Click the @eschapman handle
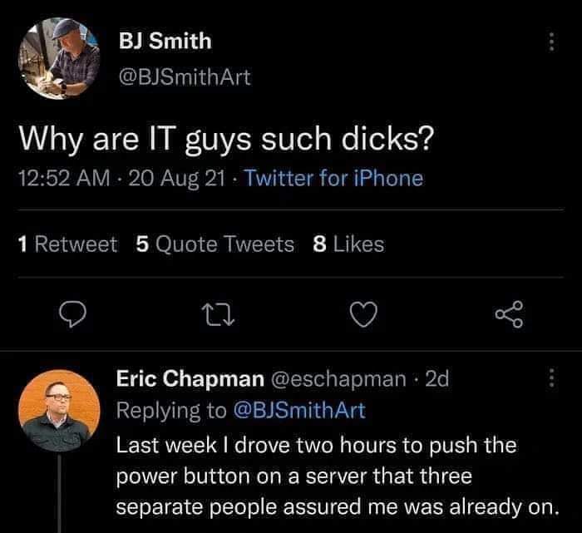Screen dimensions: 582x533 coord(339,379)
